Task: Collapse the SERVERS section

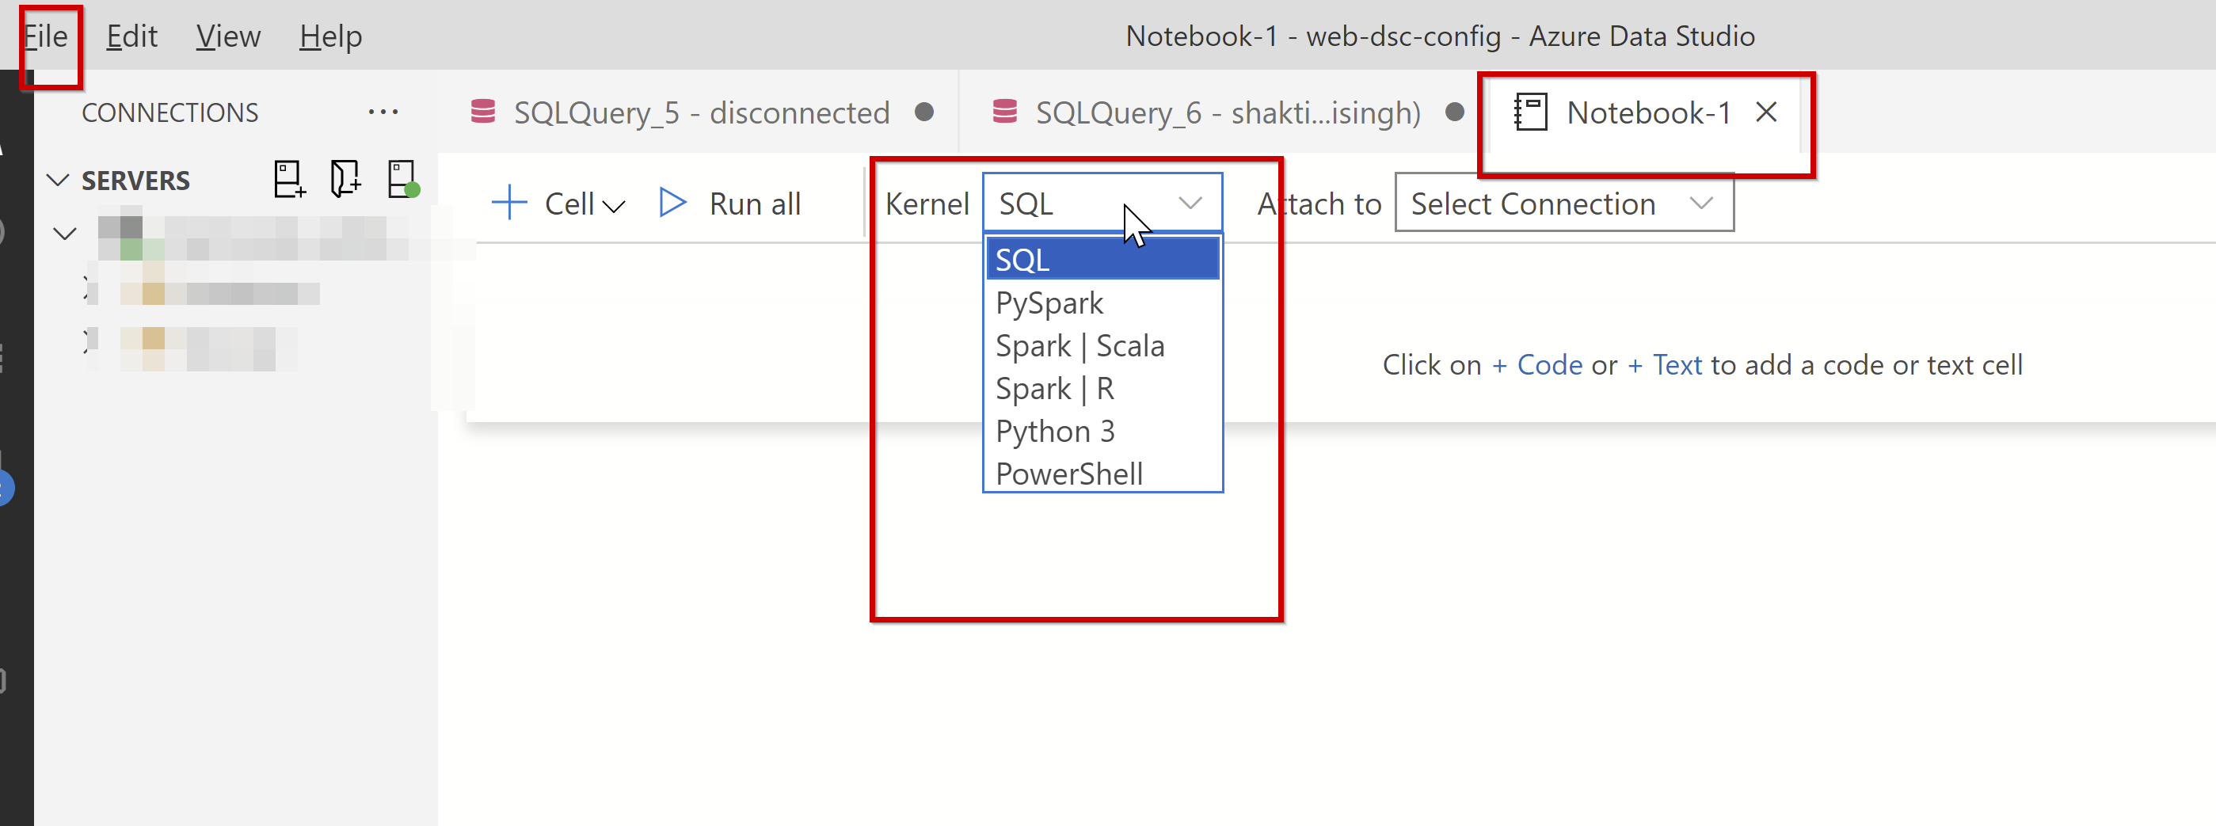Action: tap(58, 180)
